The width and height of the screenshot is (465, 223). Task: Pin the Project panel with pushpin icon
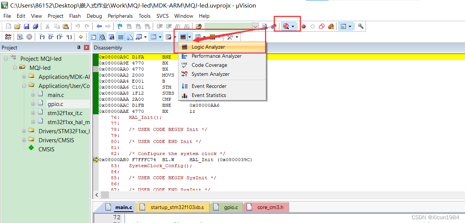[79, 48]
